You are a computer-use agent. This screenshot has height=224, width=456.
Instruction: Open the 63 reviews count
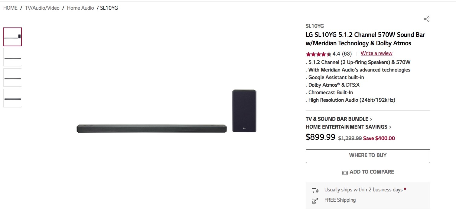tap(347, 54)
